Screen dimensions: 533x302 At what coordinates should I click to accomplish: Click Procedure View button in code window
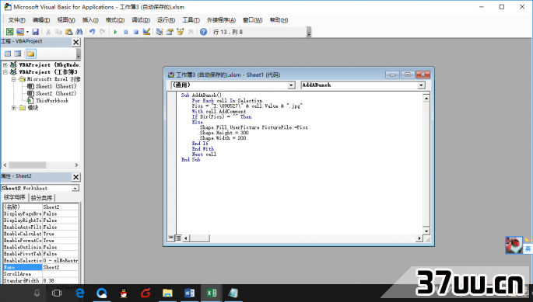171,238
